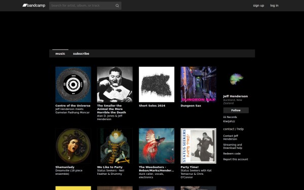This screenshot has height=190, width=304.
Task: Click the Jeff Henderson artist name
Action: [236, 96]
